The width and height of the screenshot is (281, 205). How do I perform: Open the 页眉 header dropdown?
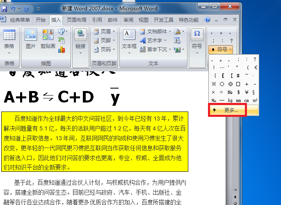(104, 32)
